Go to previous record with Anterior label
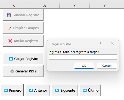Screen dimensions: 124x100 coord(41,90)
